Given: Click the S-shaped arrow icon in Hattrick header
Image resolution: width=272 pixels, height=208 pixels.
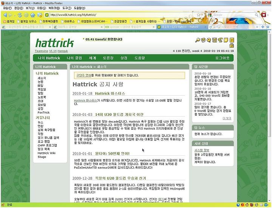Looking at the screenshot, I should click(x=220, y=40).
